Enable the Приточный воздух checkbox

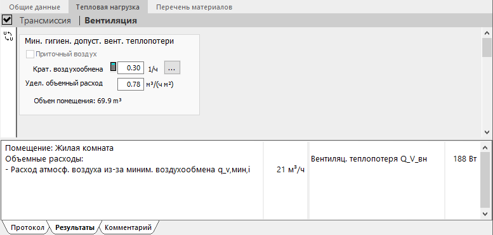pos(30,54)
